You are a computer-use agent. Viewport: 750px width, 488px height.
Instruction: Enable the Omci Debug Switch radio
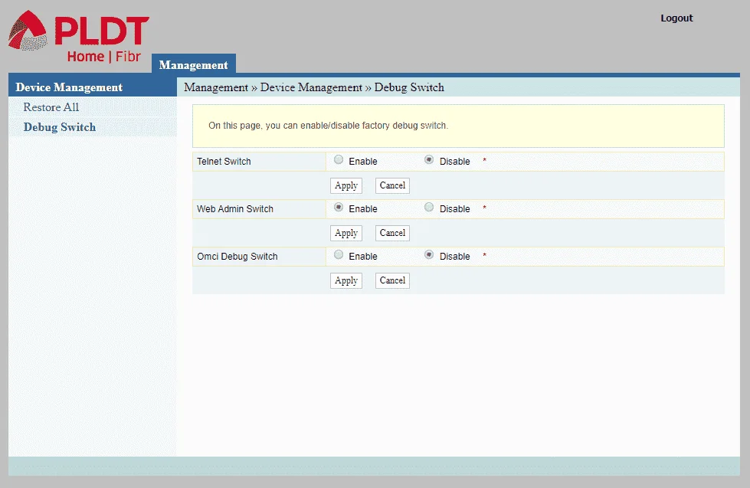coord(339,254)
